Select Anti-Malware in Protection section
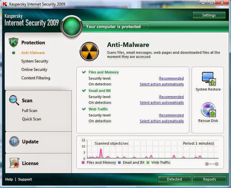Image resolution: width=231 pixels, height=188 pixels. tap(33, 53)
